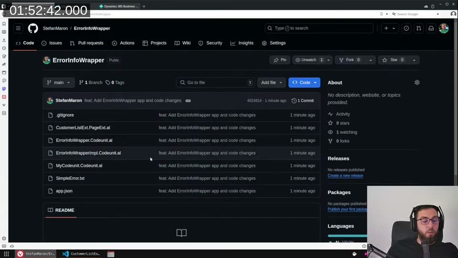Click the Go to file search field
Screen dimensions: 458x258
pyautogui.click(x=216, y=83)
